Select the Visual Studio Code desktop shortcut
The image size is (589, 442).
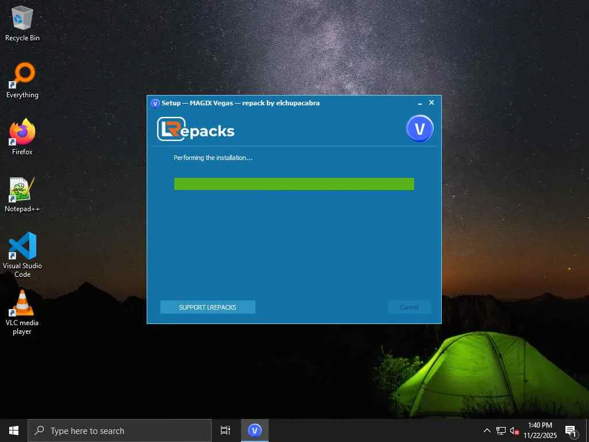click(22, 255)
